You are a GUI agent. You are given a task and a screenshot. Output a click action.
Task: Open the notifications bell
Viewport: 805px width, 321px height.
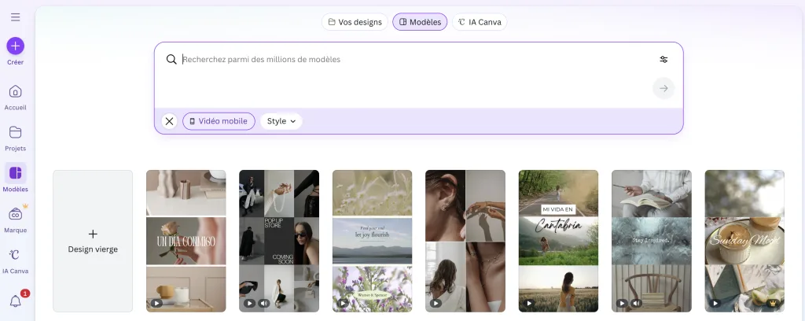tap(16, 301)
